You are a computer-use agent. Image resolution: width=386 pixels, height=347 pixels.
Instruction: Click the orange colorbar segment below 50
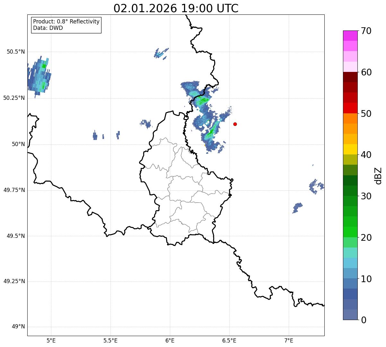click(350, 118)
